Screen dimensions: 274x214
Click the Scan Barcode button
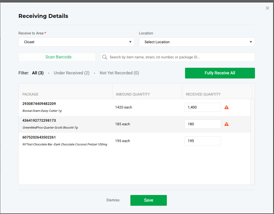pos(57,57)
